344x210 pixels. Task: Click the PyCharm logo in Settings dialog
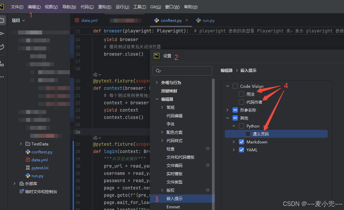click(157, 56)
